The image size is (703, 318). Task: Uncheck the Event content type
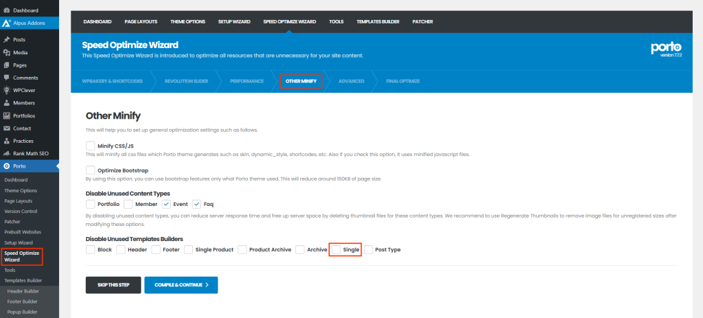click(x=166, y=204)
